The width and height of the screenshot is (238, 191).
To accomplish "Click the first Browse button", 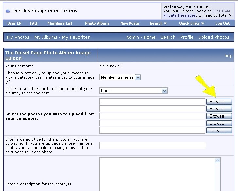I will click(219, 102).
